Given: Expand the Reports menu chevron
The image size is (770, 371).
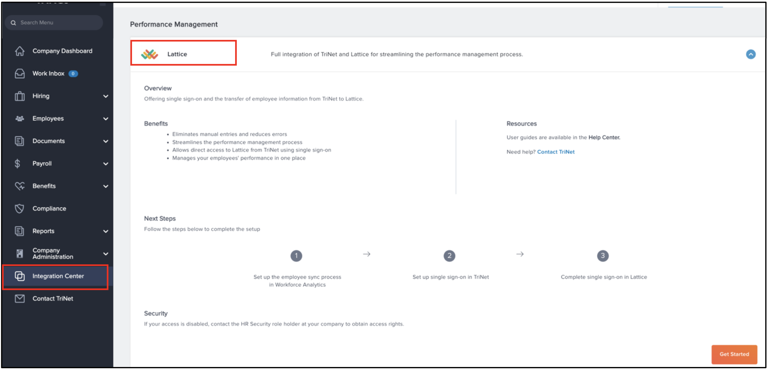Looking at the screenshot, I should point(106,232).
